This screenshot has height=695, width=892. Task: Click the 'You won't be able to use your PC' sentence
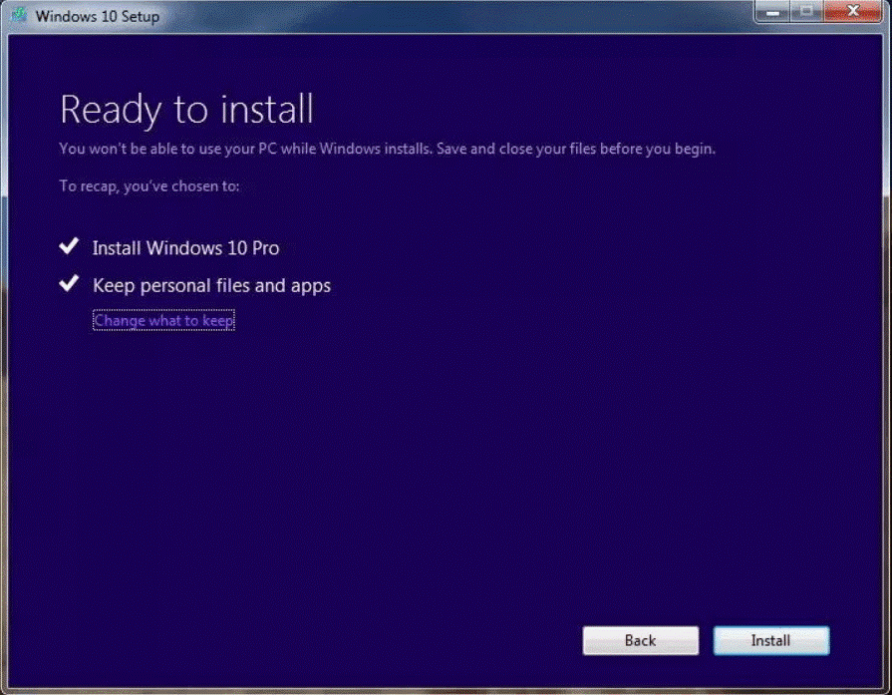[x=387, y=150]
